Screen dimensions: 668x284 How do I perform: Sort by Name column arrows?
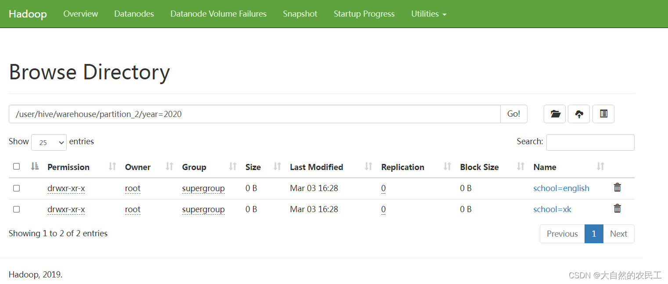point(600,167)
